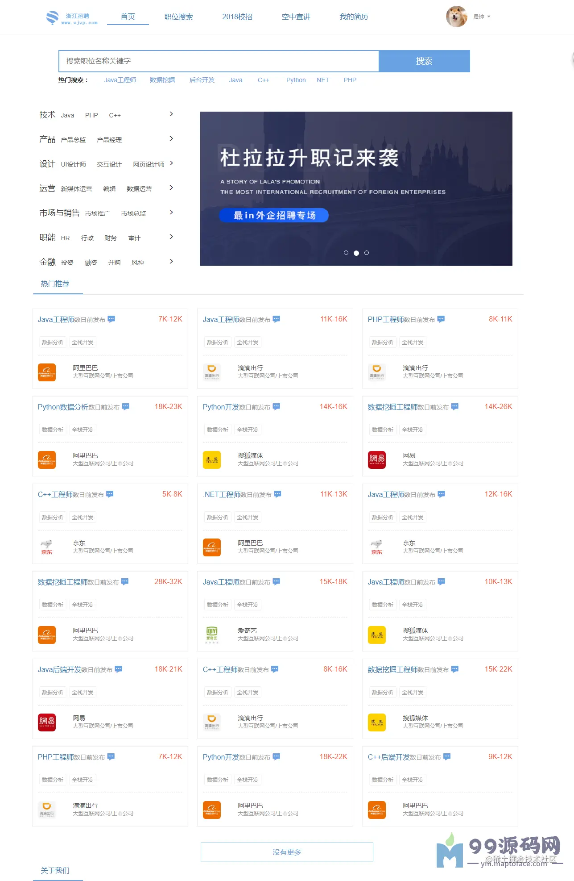This screenshot has width=574, height=881.
Task: Click 滴滴出行 logo on PHP工程师 7K-12K card
Action: [47, 810]
